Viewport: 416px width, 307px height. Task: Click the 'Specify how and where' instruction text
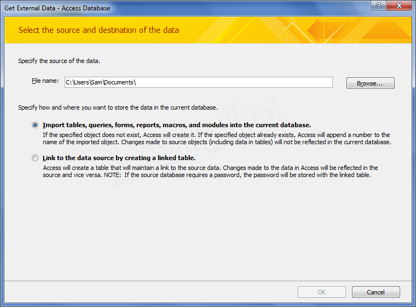[118, 107]
